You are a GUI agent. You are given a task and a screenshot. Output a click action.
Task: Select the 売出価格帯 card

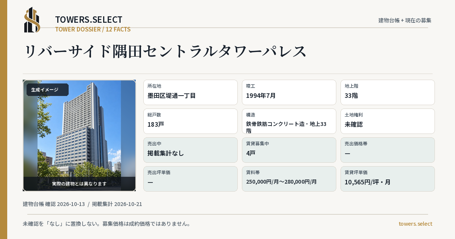[388, 150]
